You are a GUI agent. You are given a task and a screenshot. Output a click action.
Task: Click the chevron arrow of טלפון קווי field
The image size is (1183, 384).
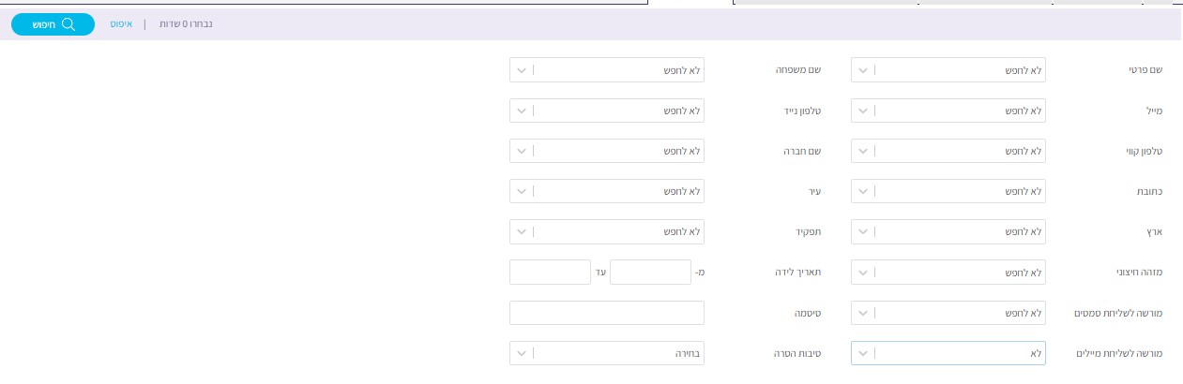(x=863, y=151)
